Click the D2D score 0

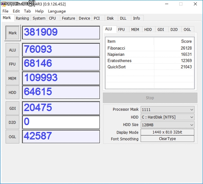click(61, 122)
